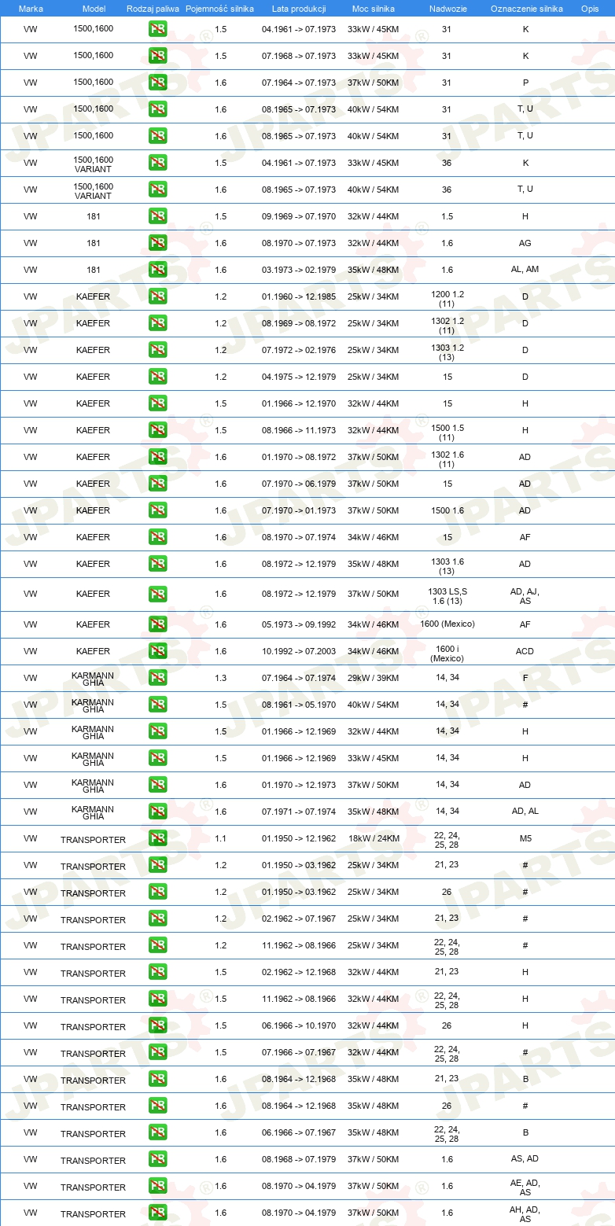
Task: Select production years '01.1960 -> 12.1985'
Action: tap(299, 296)
